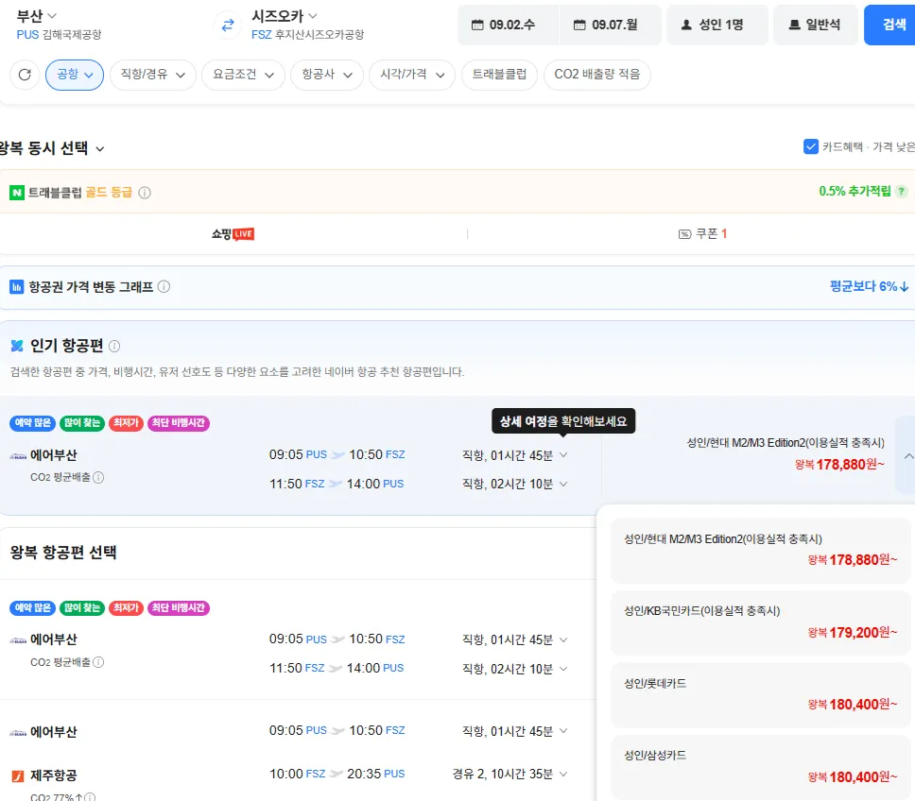Select the 현대 M2/M3 Edition2 178,880원 fare option
Screen dimensions: 915x801
760,550
